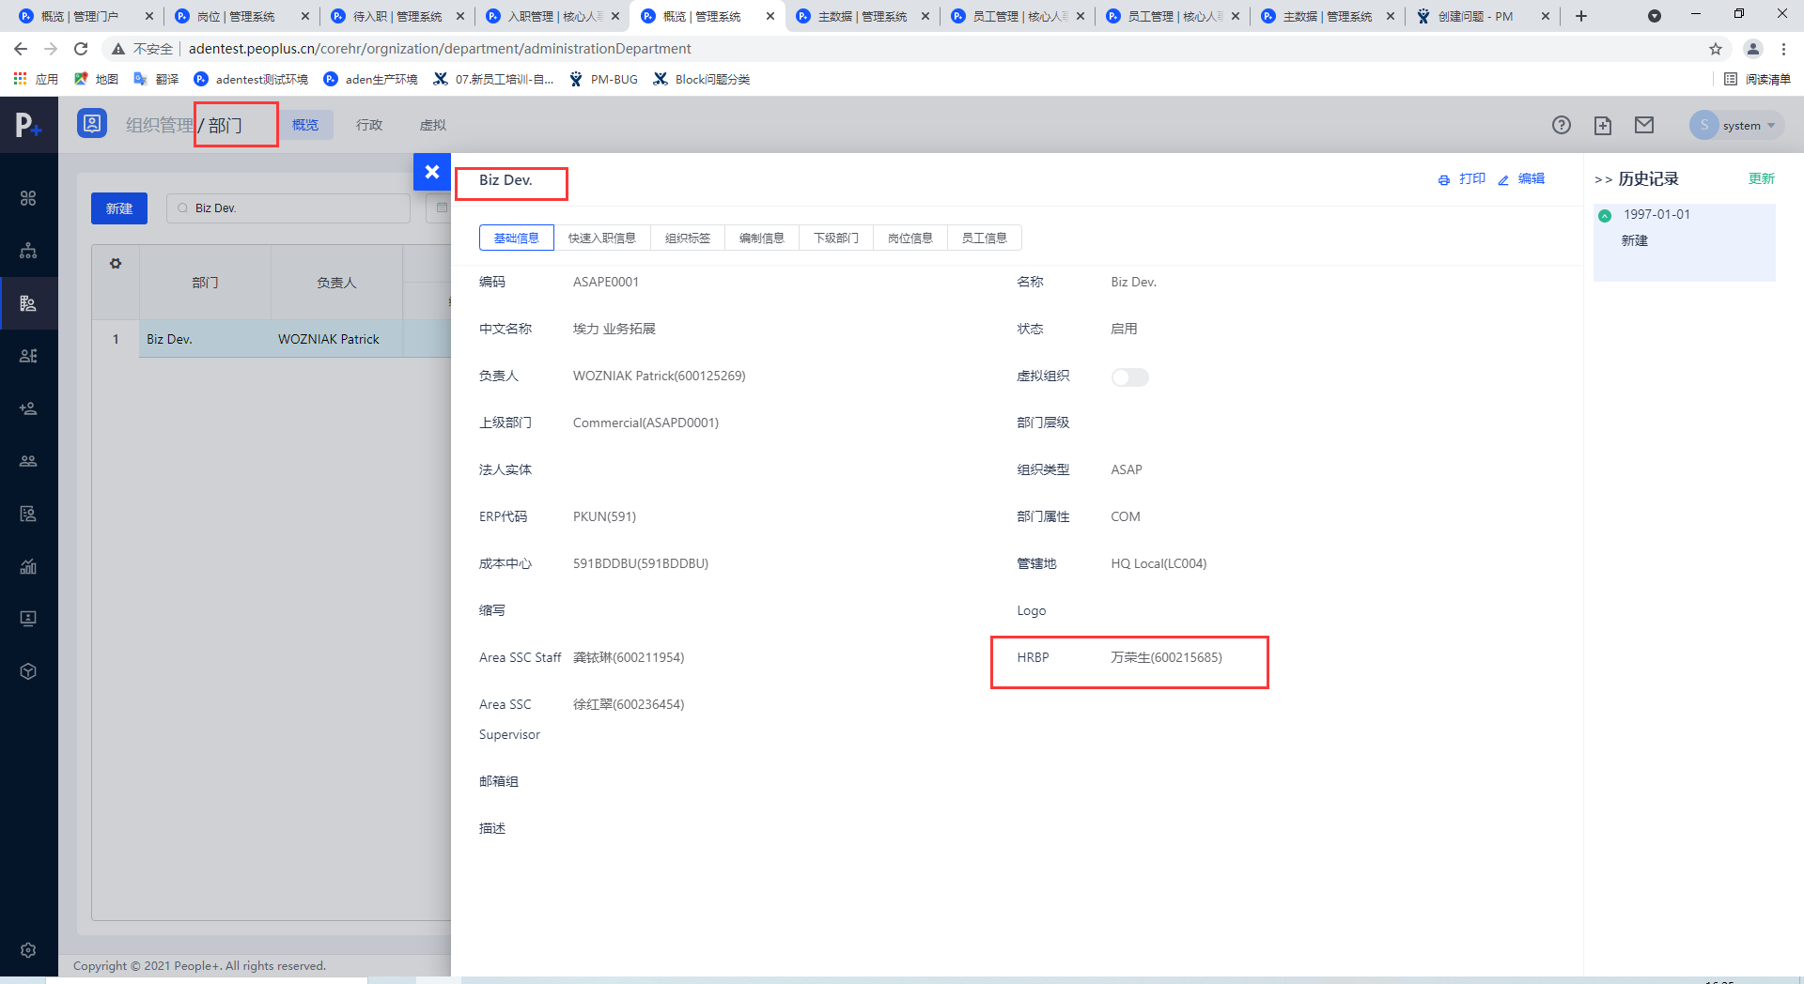Open the help question-mark icon
Image resolution: width=1804 pixels, height=984 pixels.
[1562, 125]
